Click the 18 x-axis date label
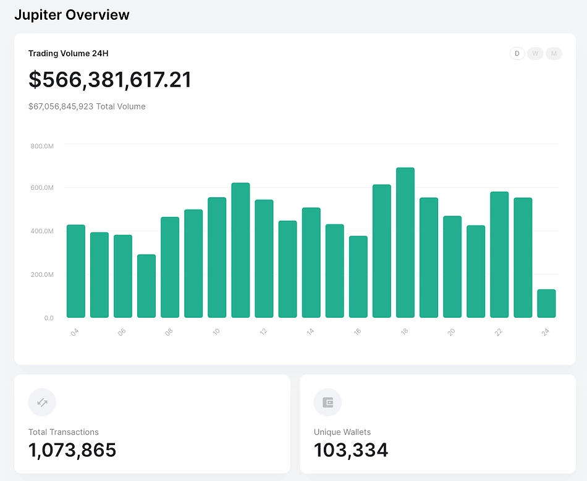 pos(404,332)
